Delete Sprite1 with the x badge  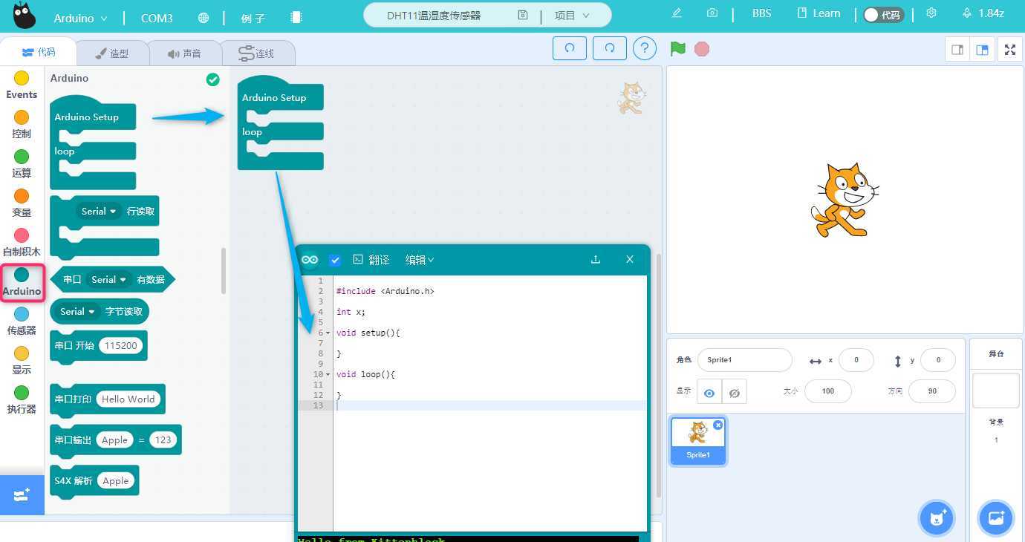[x=717, y=425]
